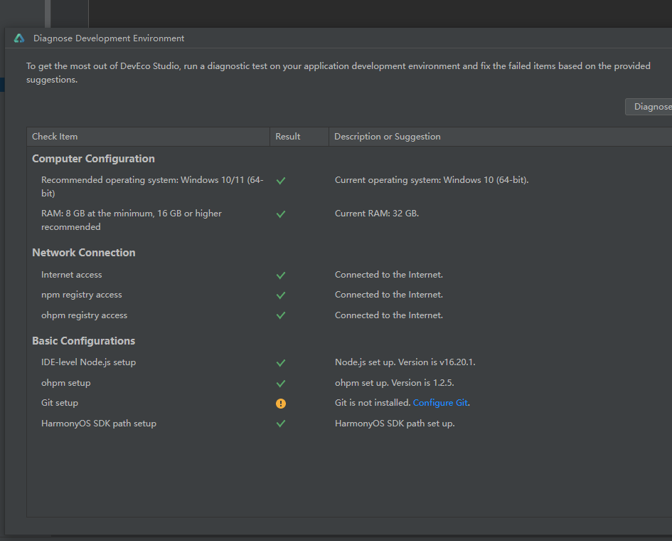Select the HarmonyOS SDK path setup label
Screen dimensions: 672x541
(99, 424)
